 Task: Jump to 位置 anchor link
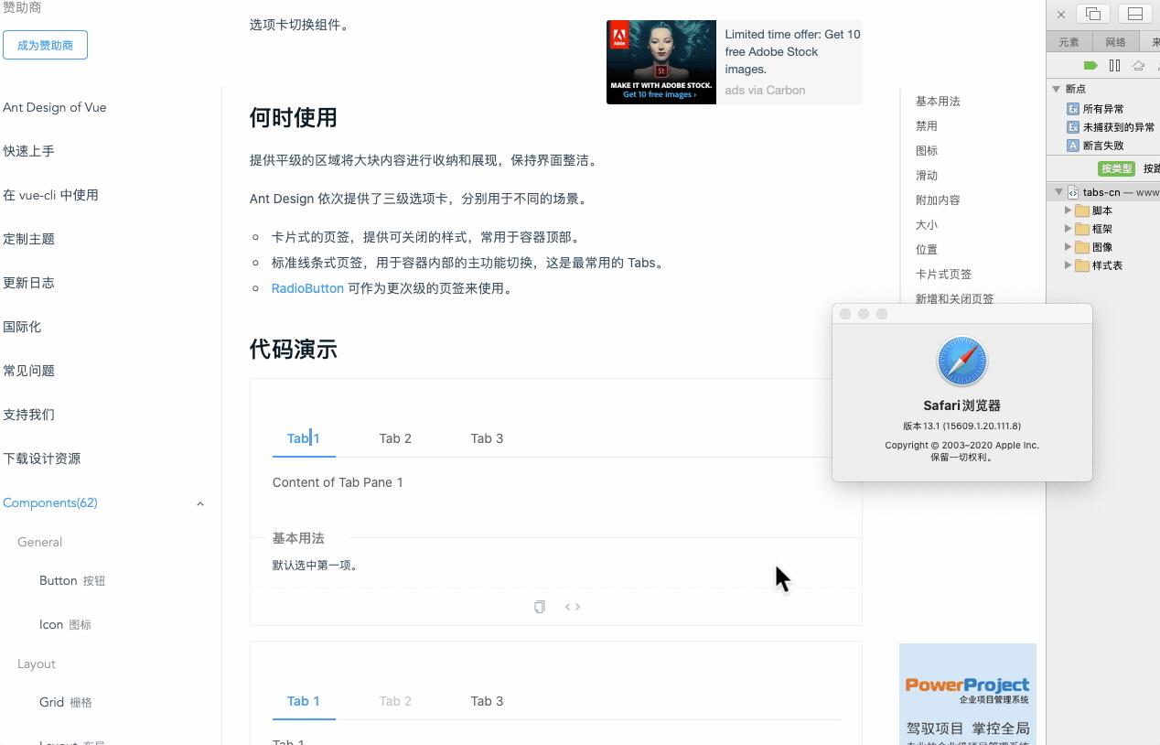[x=927, y=250]
